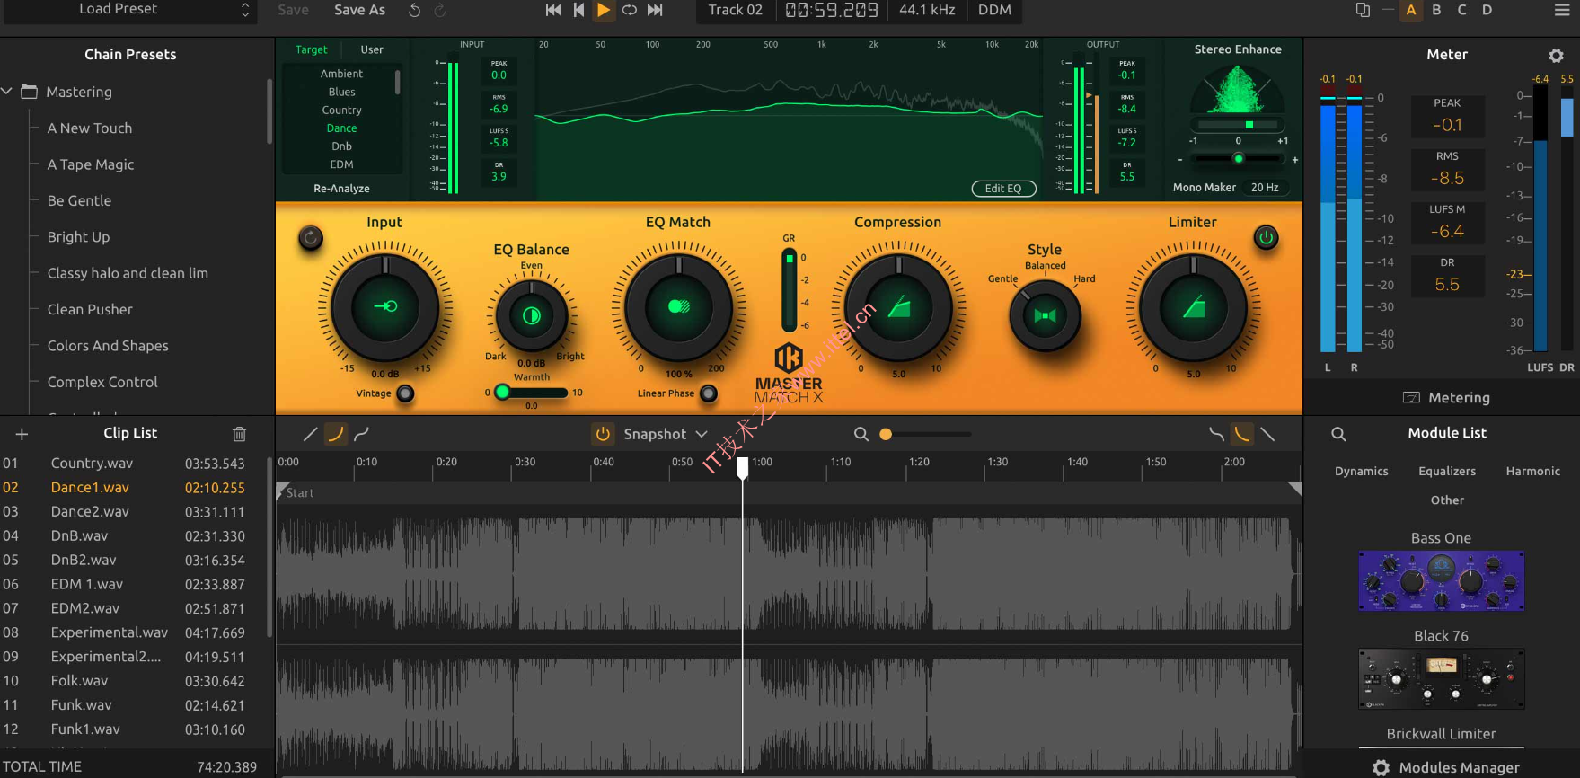This screenshot has height=778, width=1580.
Task: Open the DDM dropdown
Action: (x=994, y=10)
